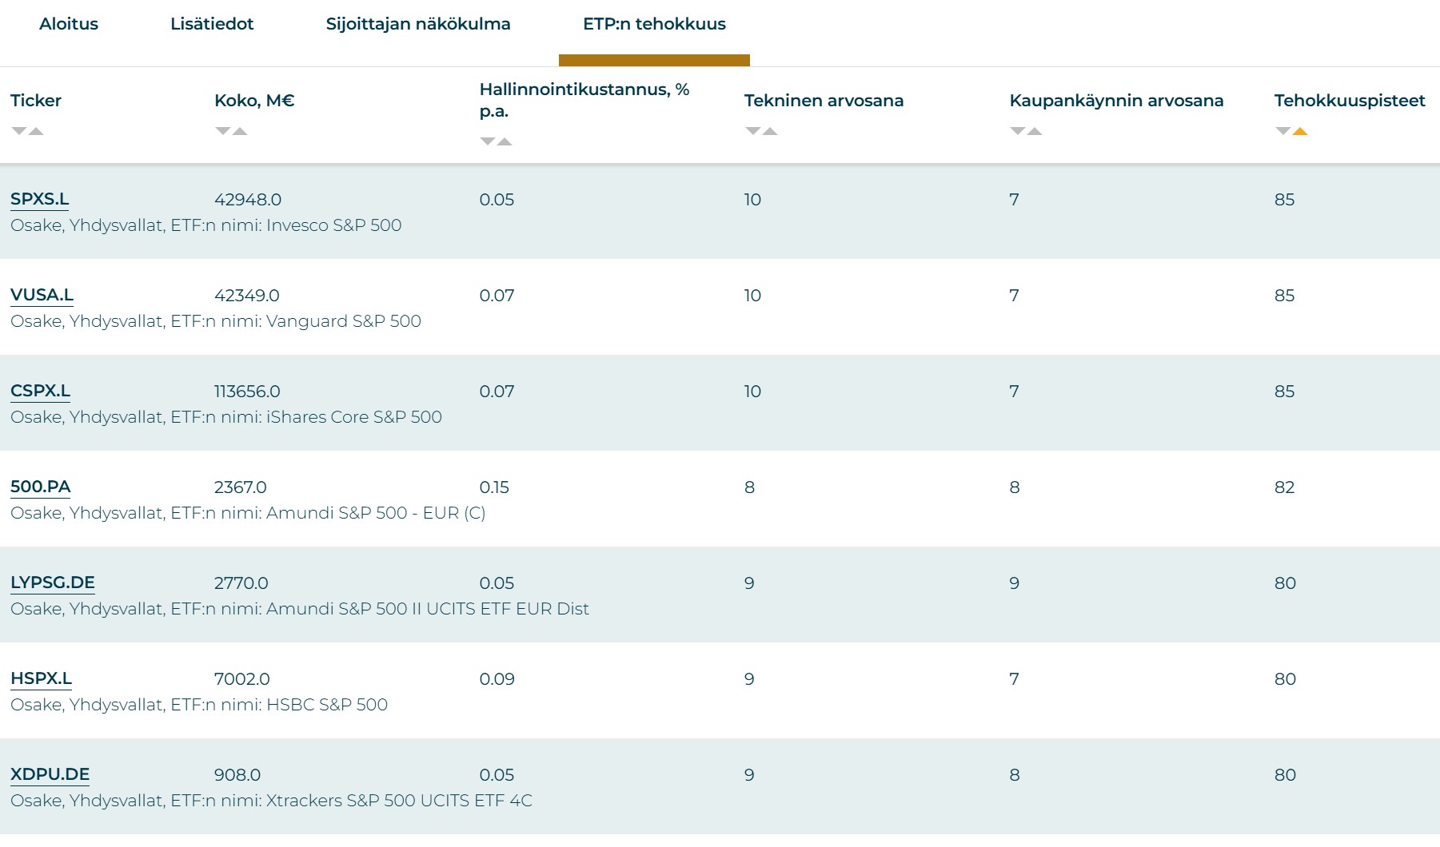Sort Tekninen arvosana descending arrow
This screenshot has width=1440, height=847.
pos(752,131)
